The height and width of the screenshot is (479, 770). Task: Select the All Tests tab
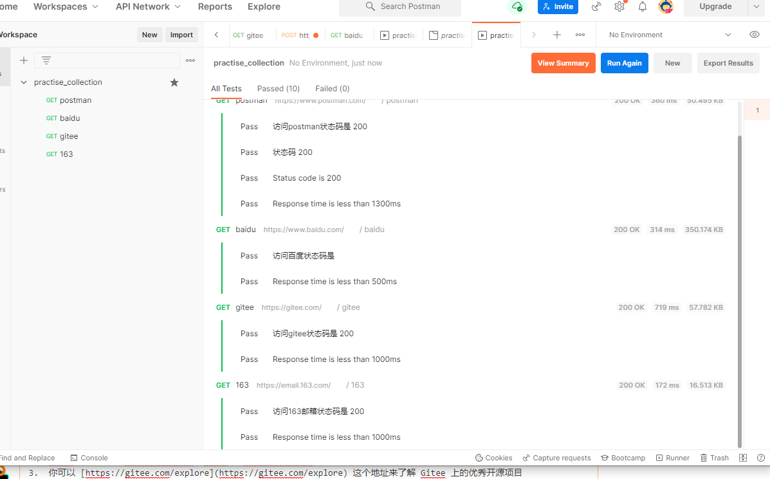click(226, 89)
